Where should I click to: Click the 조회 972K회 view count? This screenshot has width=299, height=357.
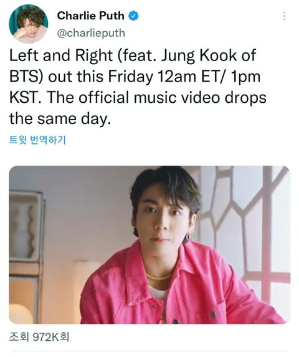click(x=39, y=337)
